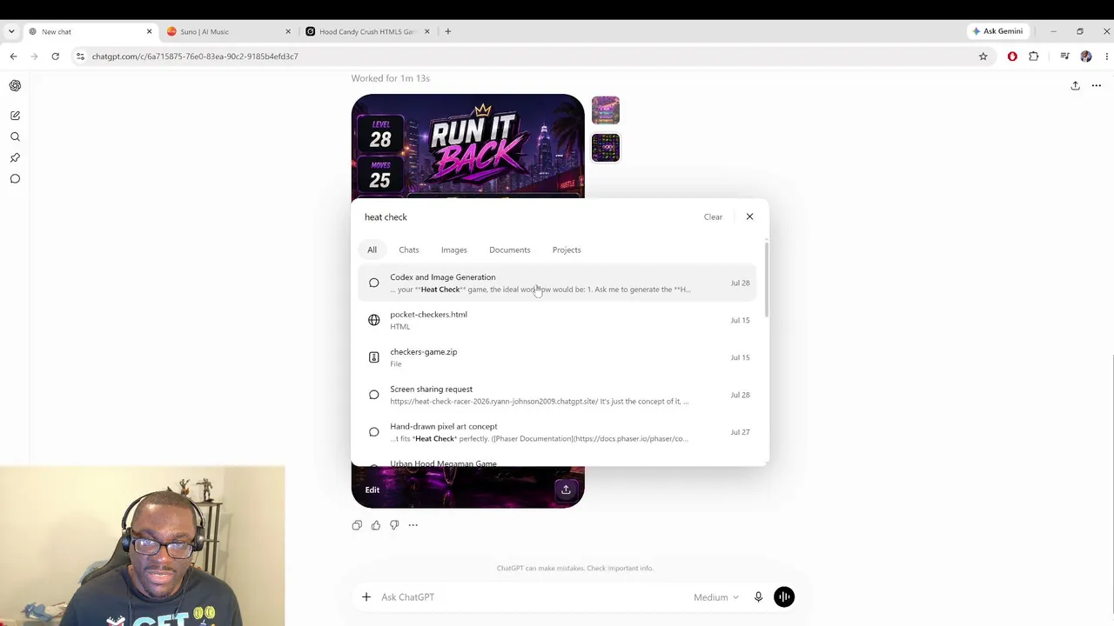Go back with the browser back arrow
This screenshot has height=626, width=1114.
coord(13,57)
